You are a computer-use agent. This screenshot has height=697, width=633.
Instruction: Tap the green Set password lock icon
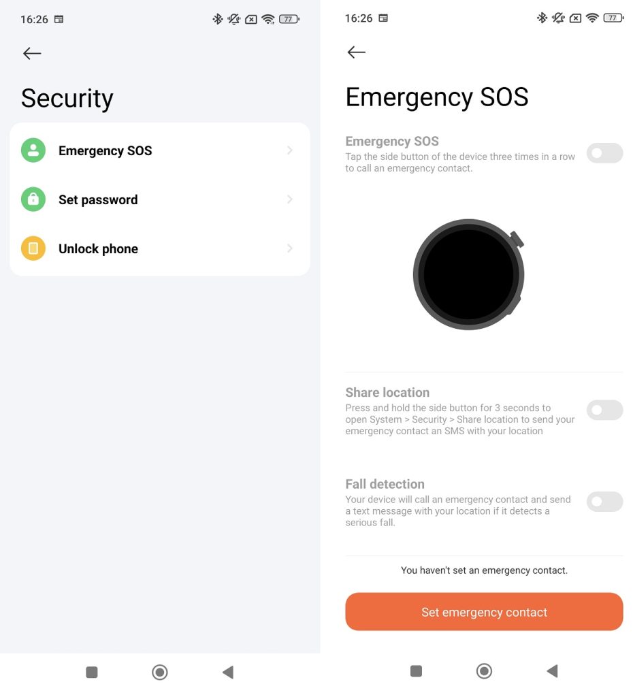(33, 199)
